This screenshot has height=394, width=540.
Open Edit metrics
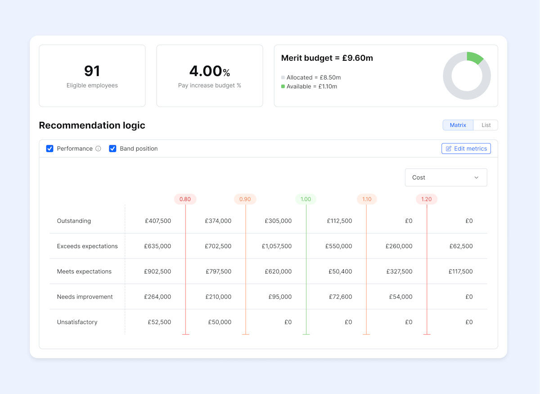(466, 148)
